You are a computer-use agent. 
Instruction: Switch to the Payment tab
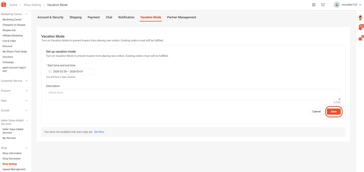[x=94, y=17]
